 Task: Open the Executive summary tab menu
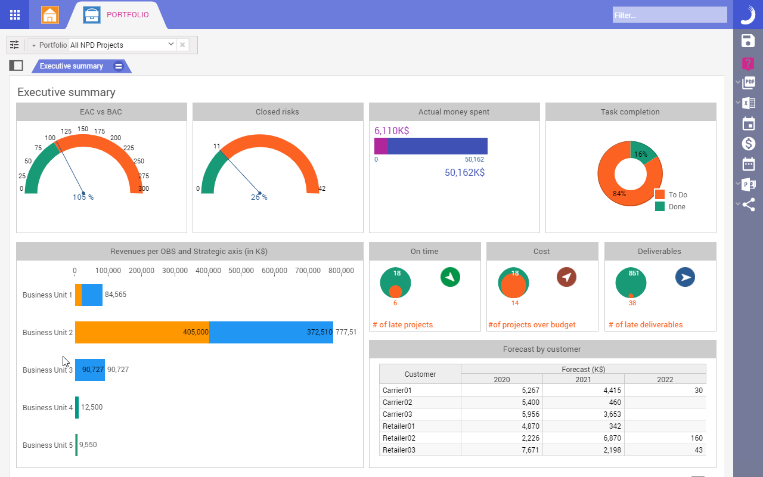point(117,66)
